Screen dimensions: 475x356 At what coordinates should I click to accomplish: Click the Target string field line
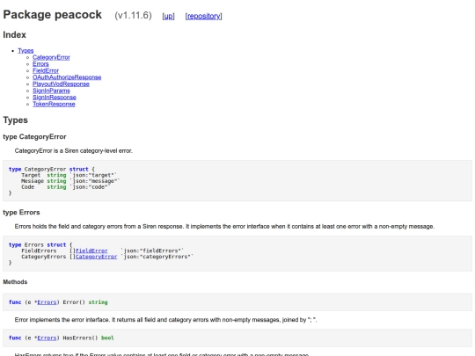[69, 175]
